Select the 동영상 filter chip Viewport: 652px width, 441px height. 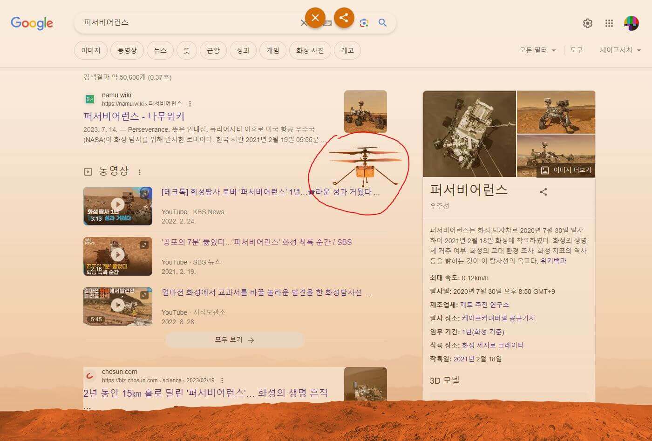click(127, 50)
